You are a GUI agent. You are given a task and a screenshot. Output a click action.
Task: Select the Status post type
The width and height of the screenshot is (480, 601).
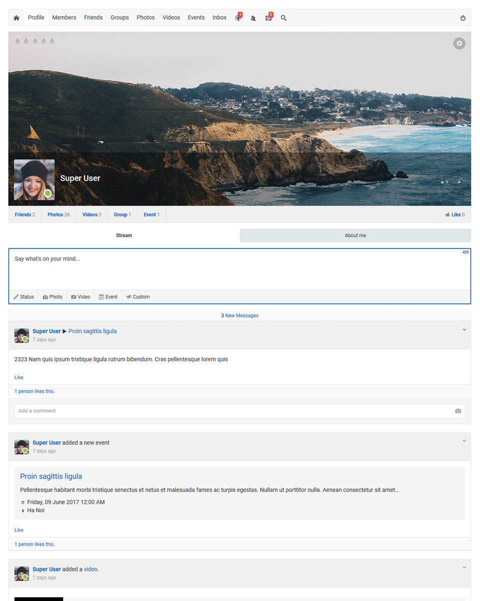(23, 297)
